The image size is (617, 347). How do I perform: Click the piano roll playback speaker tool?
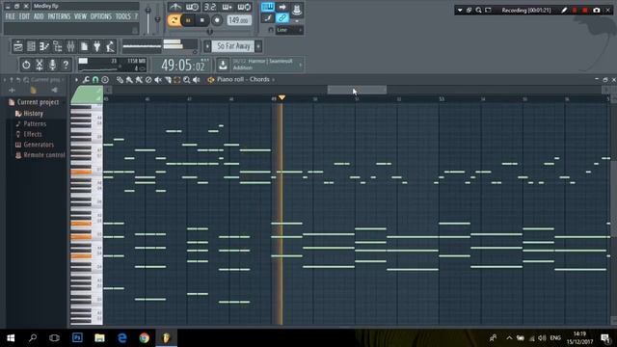[197, 80]
